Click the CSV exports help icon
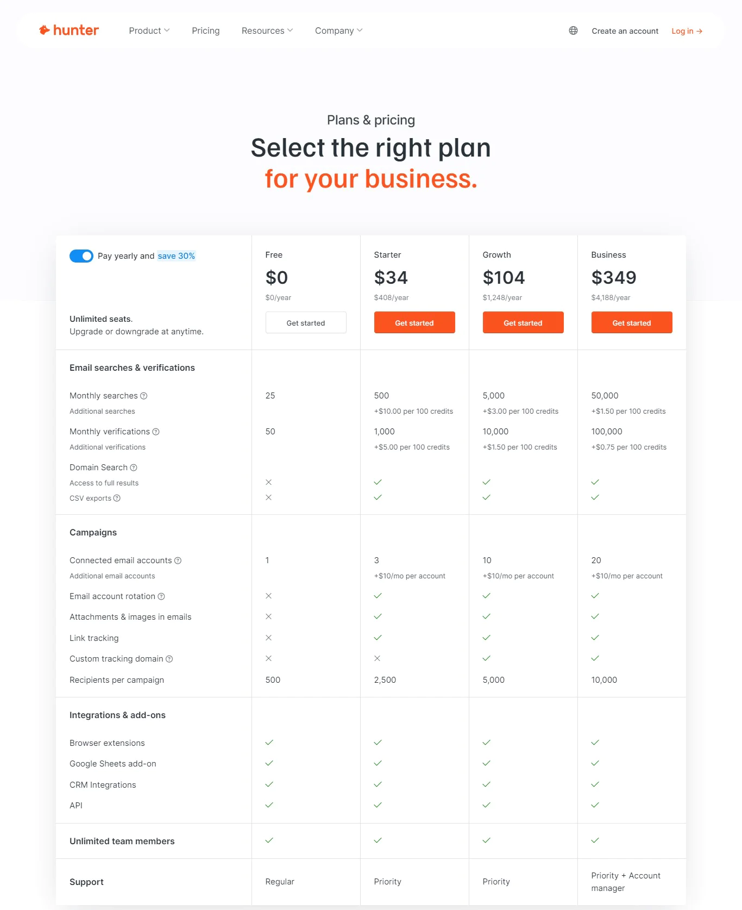Screen dimensions: 742x910 coord(117,498)
